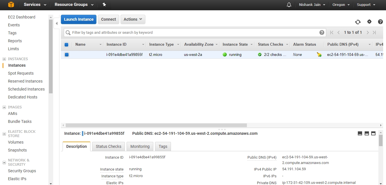Image resolution: width=386 pixels, height=185 pixels.
Task: Switch to the Monitoring tab
Action: pos(140,146)
